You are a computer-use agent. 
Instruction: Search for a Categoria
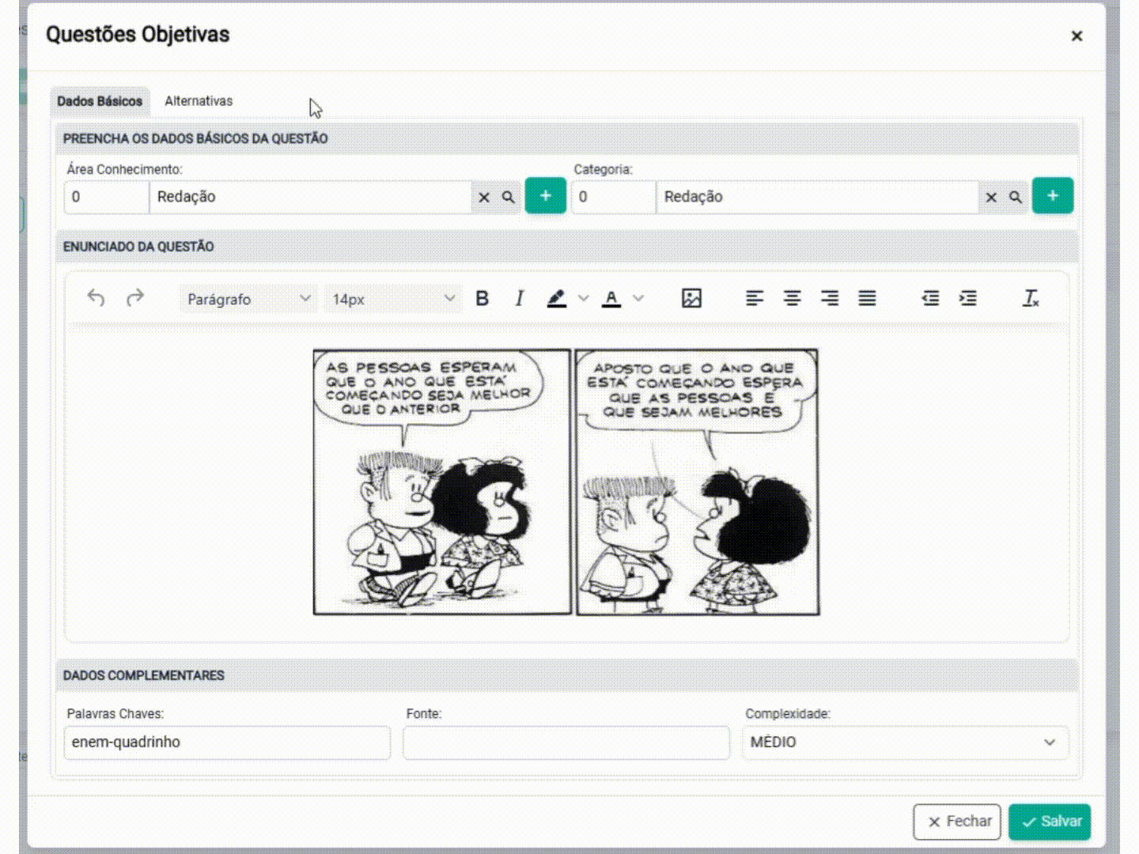(x=1016, y=197)
